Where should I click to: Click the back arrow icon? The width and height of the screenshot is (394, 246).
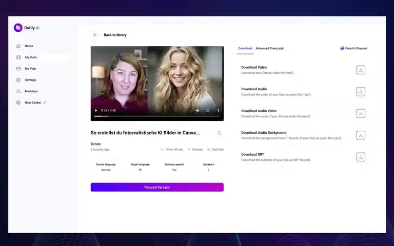95,35
